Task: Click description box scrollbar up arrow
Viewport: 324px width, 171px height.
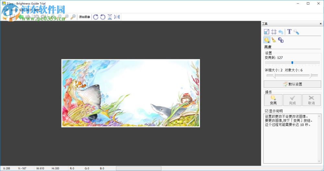Action: [x=319, y=116]
